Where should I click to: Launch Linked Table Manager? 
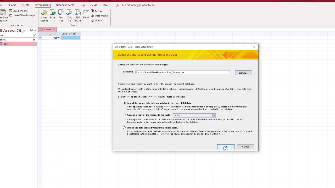22,15
